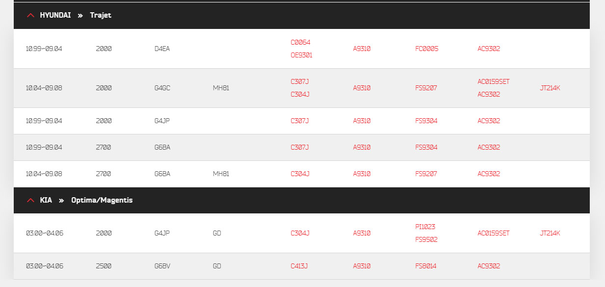The image size is (605, 287).
Task: Open part OE9301 link
Action: [x=301, y=55]
